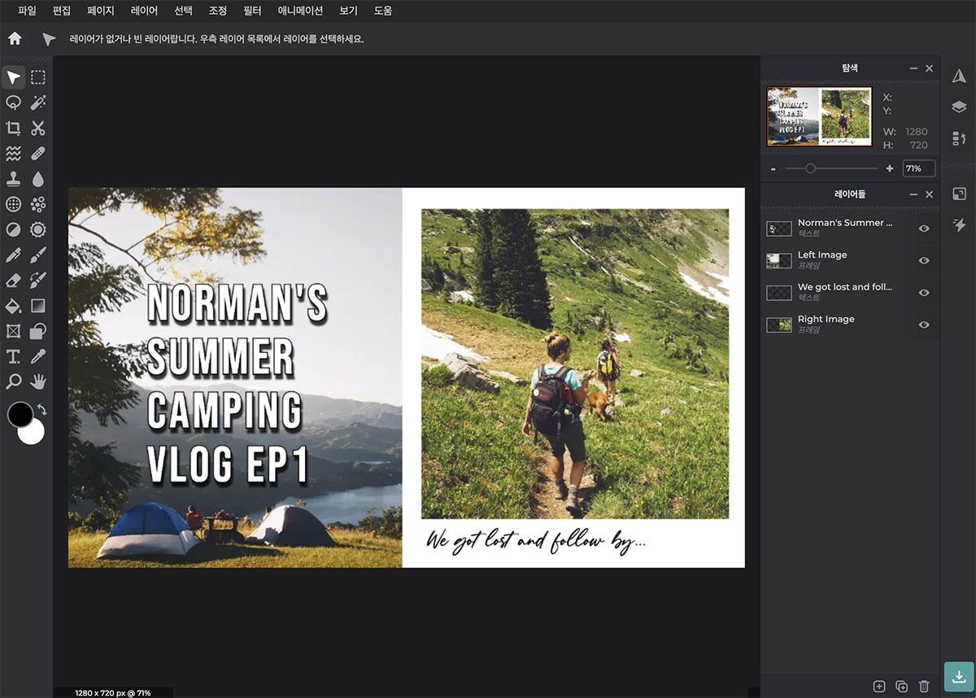Screen dimensions: 976x698
Task: Select the Dodge/Burn half-circle tool
Action: click(x=13, y=229)
